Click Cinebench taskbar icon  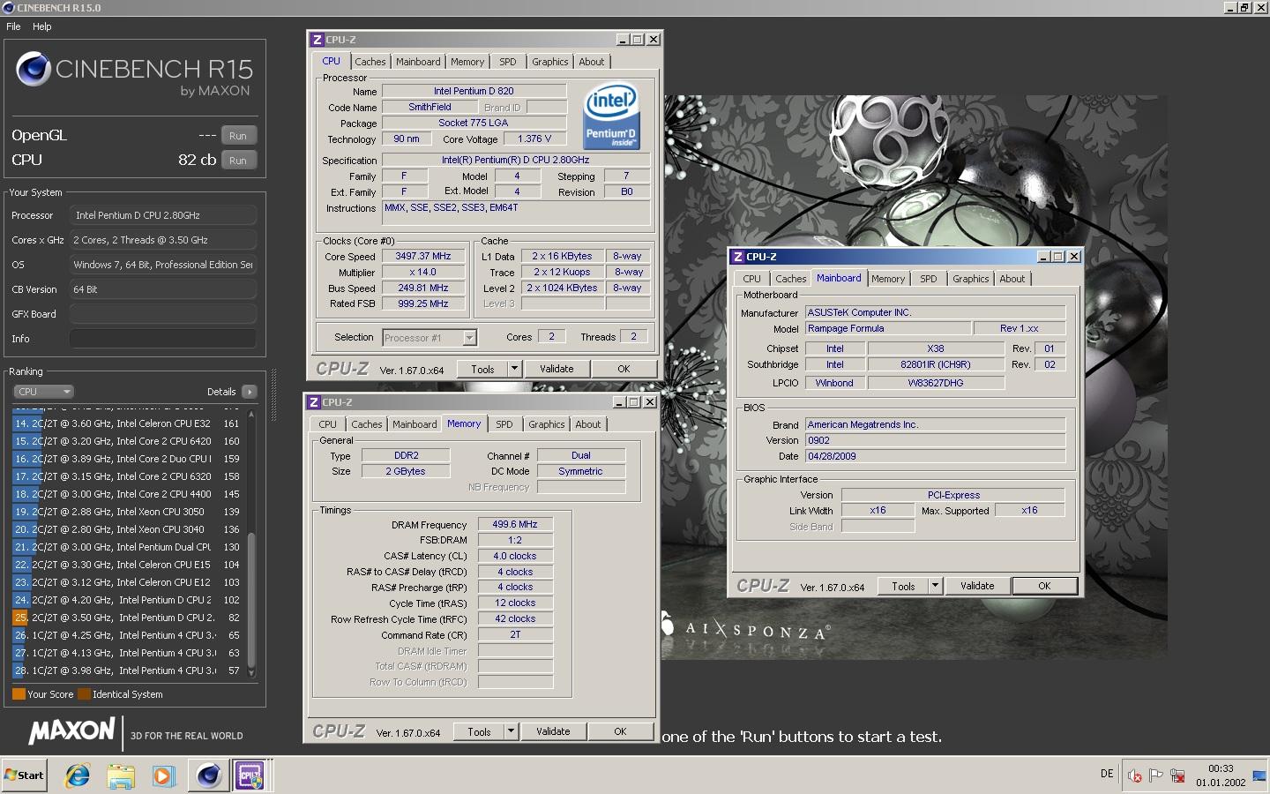[209, 775]
